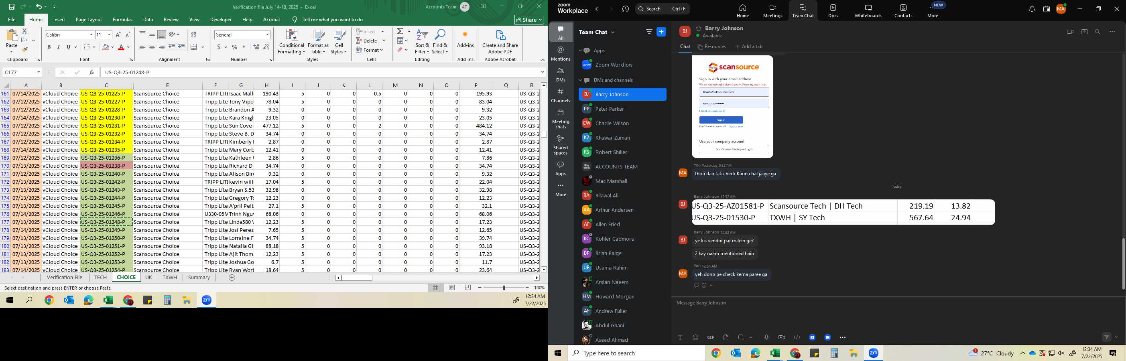
Task: Toggle center horizontal alignment
Action: point(152,47)
